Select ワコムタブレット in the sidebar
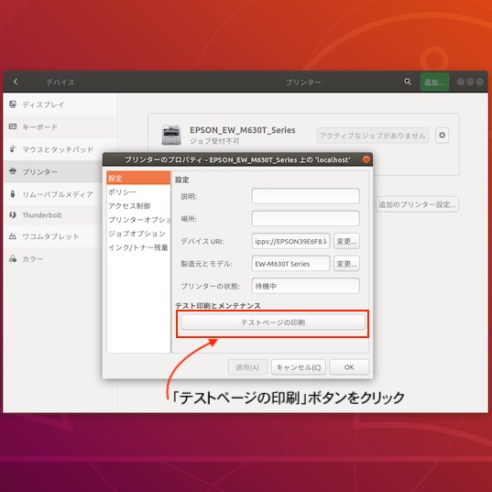Screen dimensions: 492x492 coord(53,236)
